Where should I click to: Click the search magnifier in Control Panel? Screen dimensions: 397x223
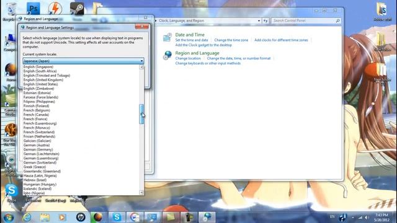click(337, 20)
